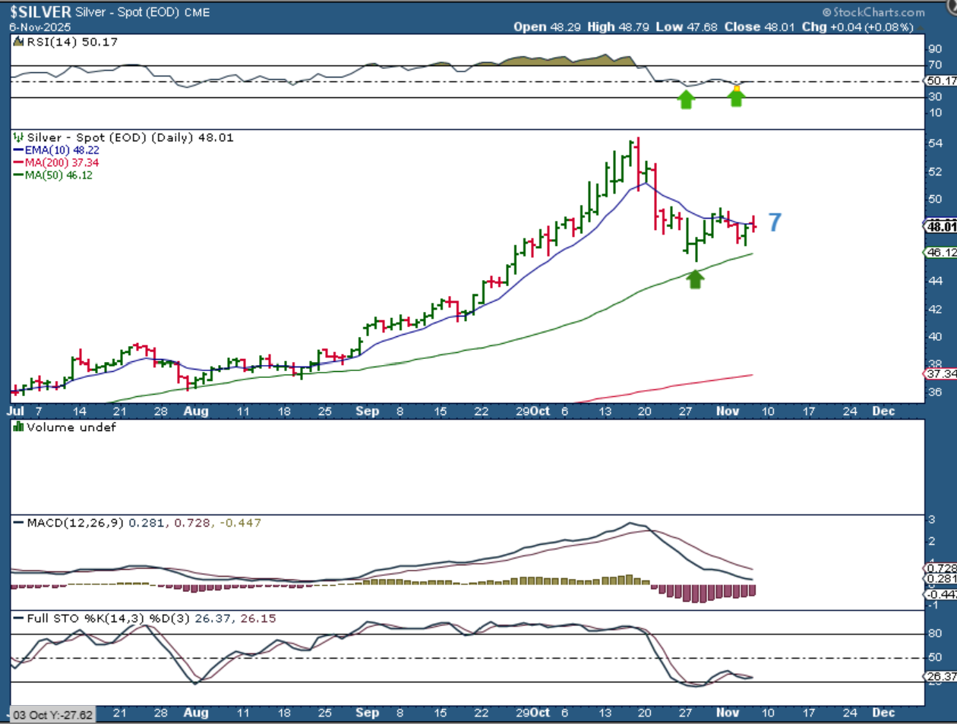Click the High 48.79 value

[x=619, y=27]
